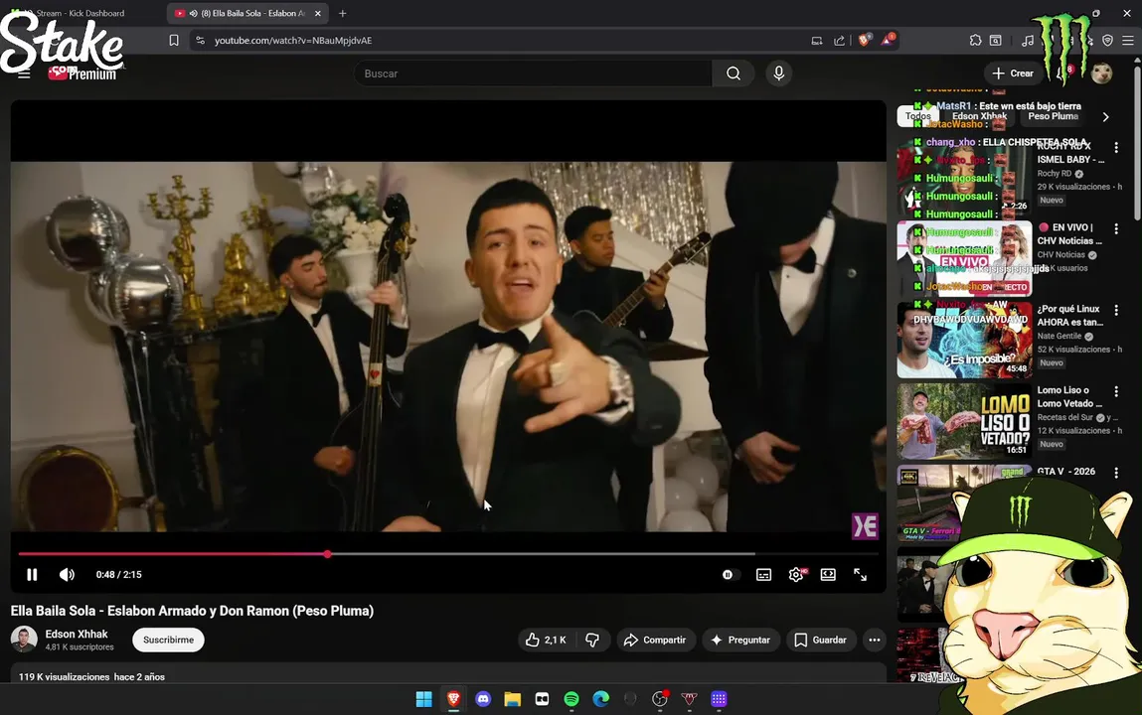Open options for Rochy RD video
The width and height of the screenshot is (1142, 715).
pyautogui.click(x=1116, y=148)
